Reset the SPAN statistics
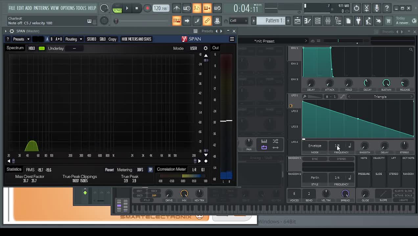 coord(109,170)
